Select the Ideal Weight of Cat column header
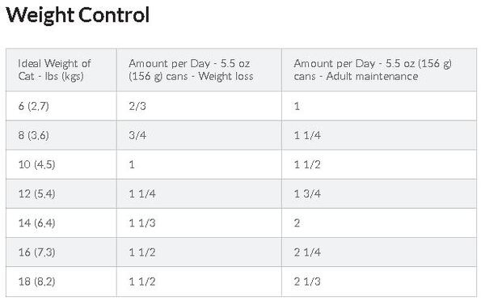Screen dimensions: 485x305 click(54, 70)
